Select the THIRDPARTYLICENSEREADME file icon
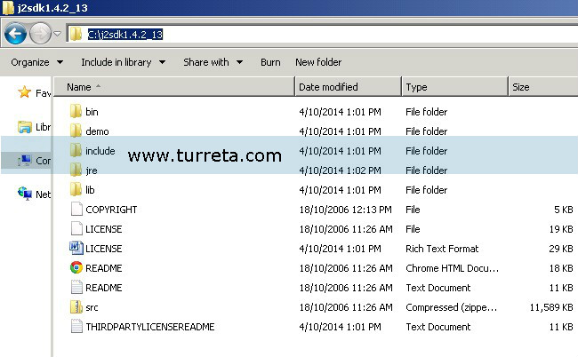The image size is (578, 357). pos(76,326)
